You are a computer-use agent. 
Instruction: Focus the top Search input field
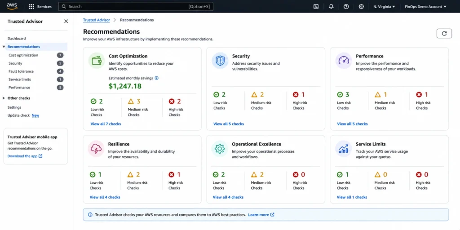click(136, 6)
